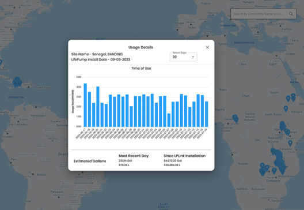Click the shortest bar in the chart
Screen dimensions: 304x210
(x=169, y=120)
